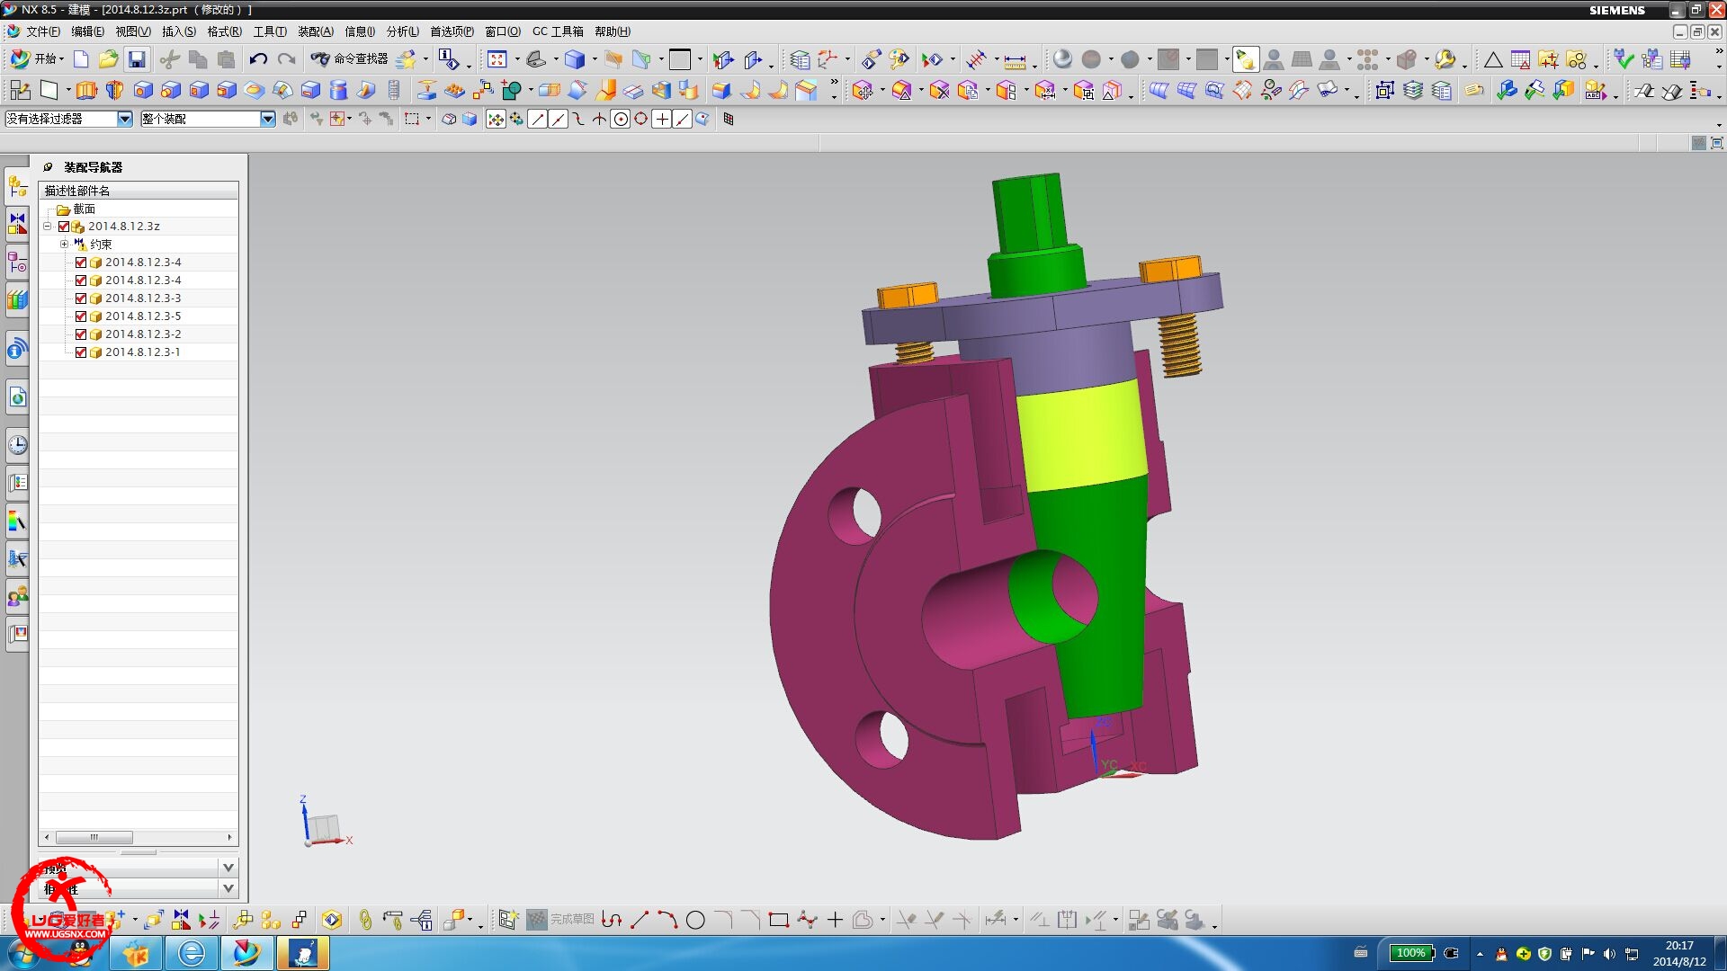Open the rendering style dropdown arrow beside the shaded cube
1727x971 pixels.
click(x=595, y=60)
